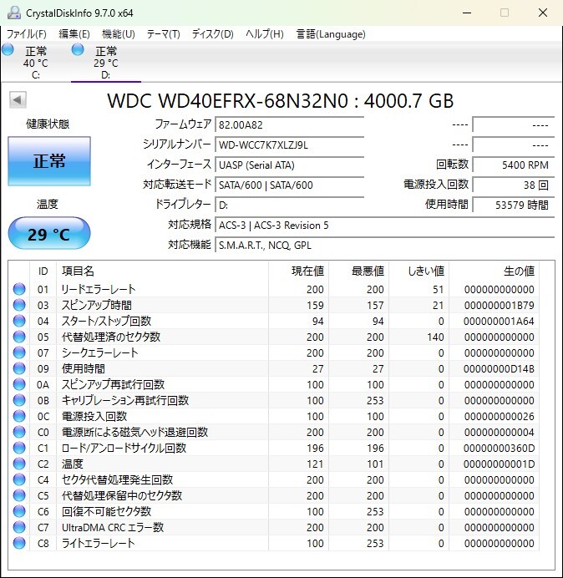This screenshot has width=563, height=578.
Task: Click the CrystalDiskInfo app icon in title bar
Action: pyautogui.click(x=14, y=13)
